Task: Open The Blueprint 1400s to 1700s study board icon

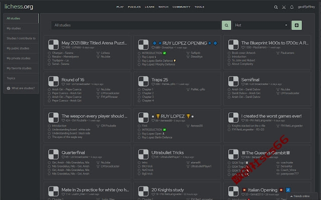Action: [x=233, y=44]
